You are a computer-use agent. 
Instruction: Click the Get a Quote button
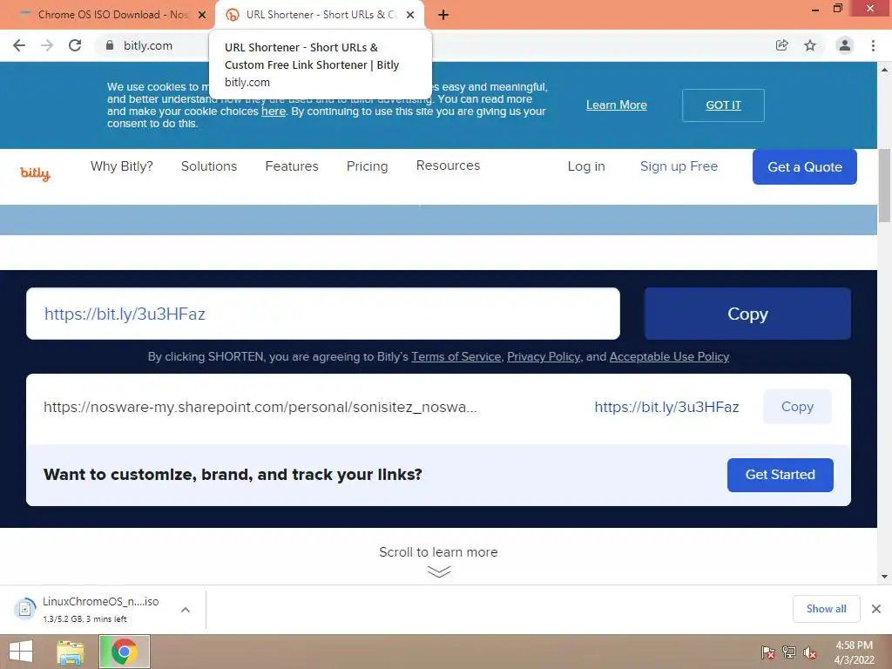pyautogui.click(x=804, y=166)
